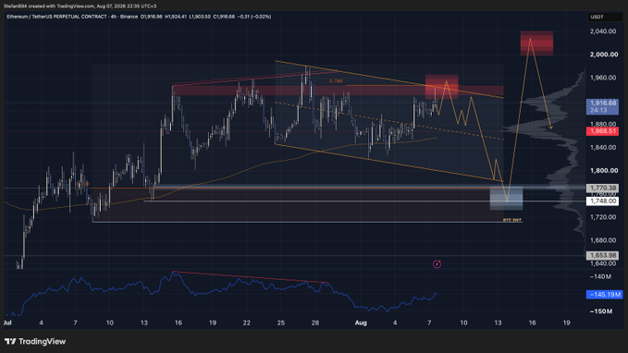Click the high value H1,924.41
This screenshot has height=353, width=628.
tap(176, 17)
